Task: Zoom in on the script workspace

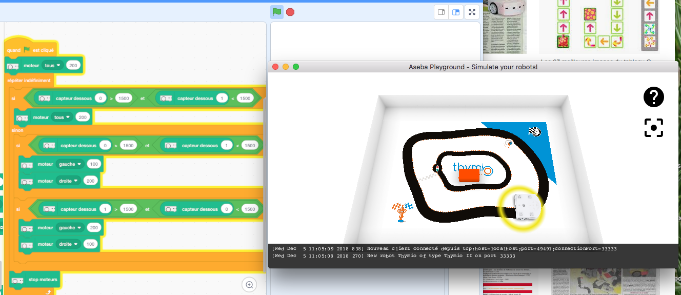Action: [249, 284]
